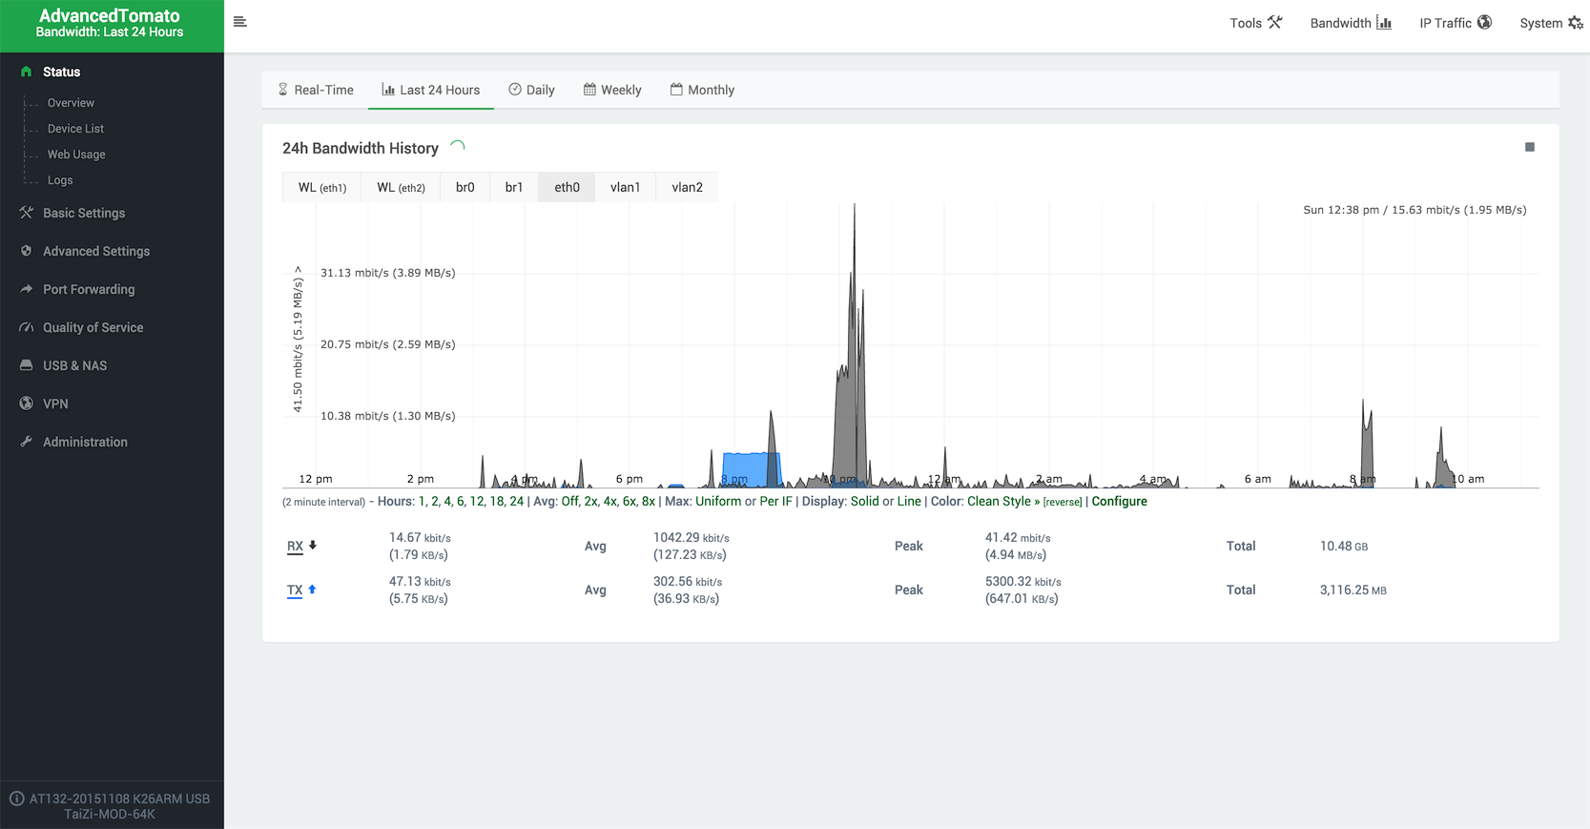Click the blue TX block near 8 pm

[x=752, y=469]
